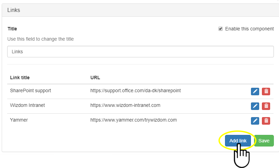This screenshot has height=168, width=279.
Task: Click the "URL" column header
Action: coord(95,78)
